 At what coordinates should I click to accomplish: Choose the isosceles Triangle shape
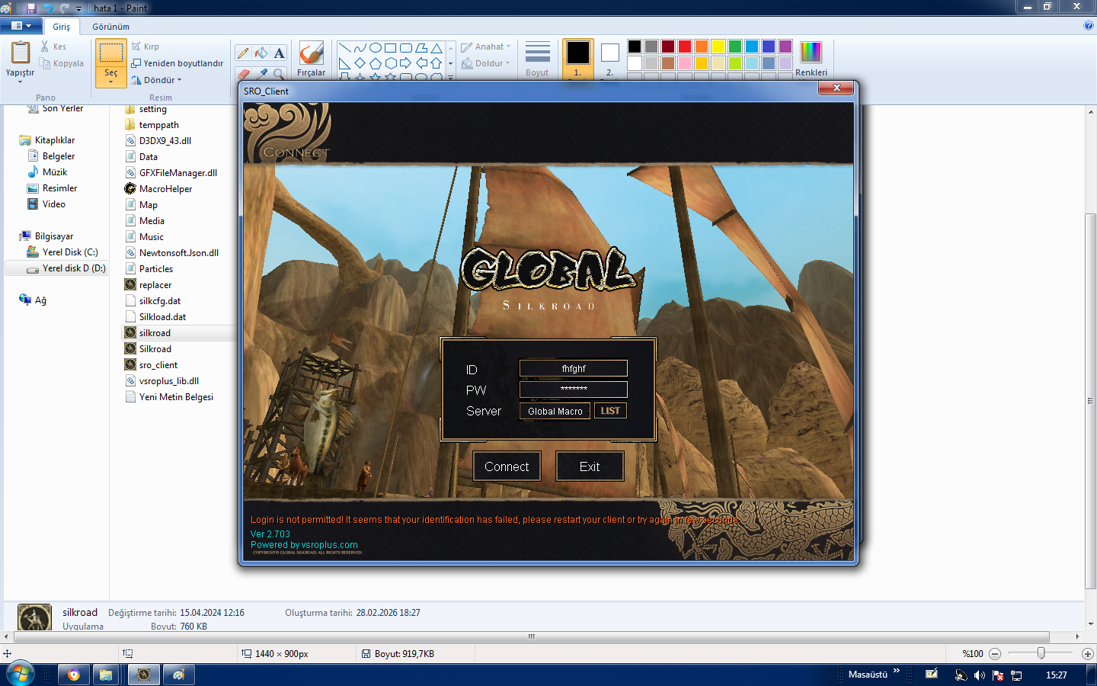(436, 48)
